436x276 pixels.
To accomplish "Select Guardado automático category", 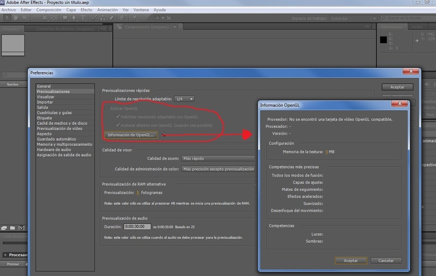I will 65,139.
